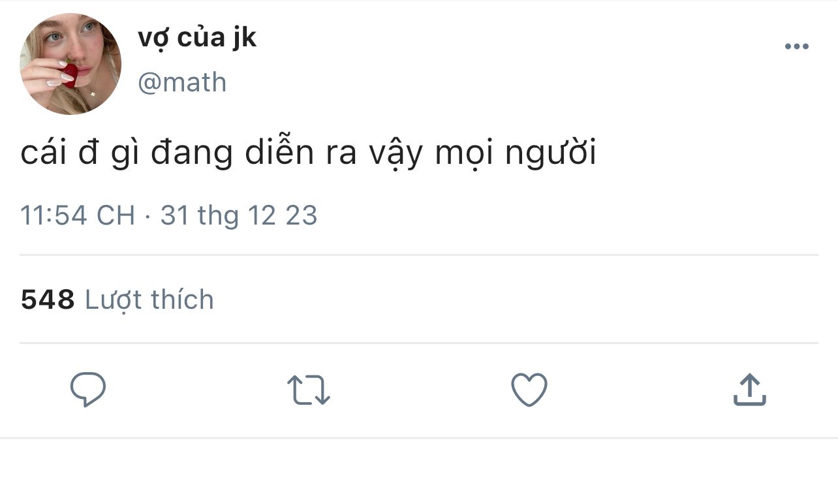Image resolution: width=838 pixels, height=487 pixels.
Task: Like the tweet with the heart icon
Action: pos(529,390)
